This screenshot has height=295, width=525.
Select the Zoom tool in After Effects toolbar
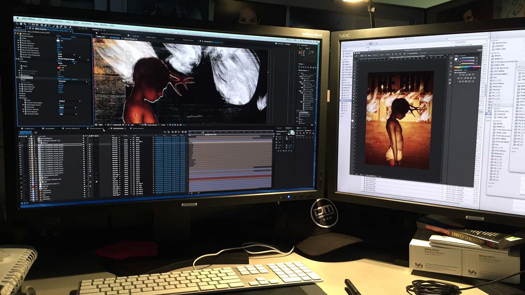pos(25,24)
